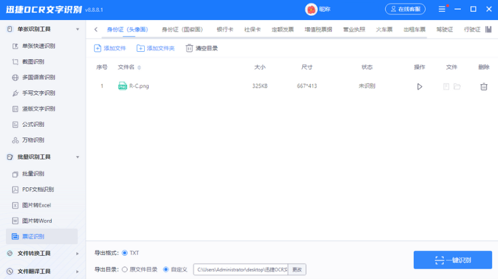This screenshot has height=279, width=498.
Task: Click the red user avatar icon
Action: click(x=311, y=9)
